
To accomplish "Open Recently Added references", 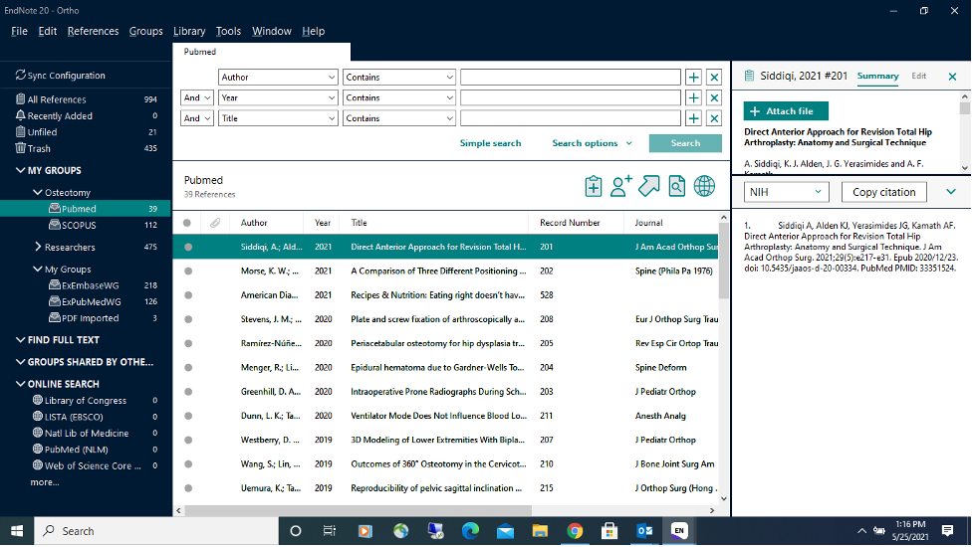I will point(86,115).
